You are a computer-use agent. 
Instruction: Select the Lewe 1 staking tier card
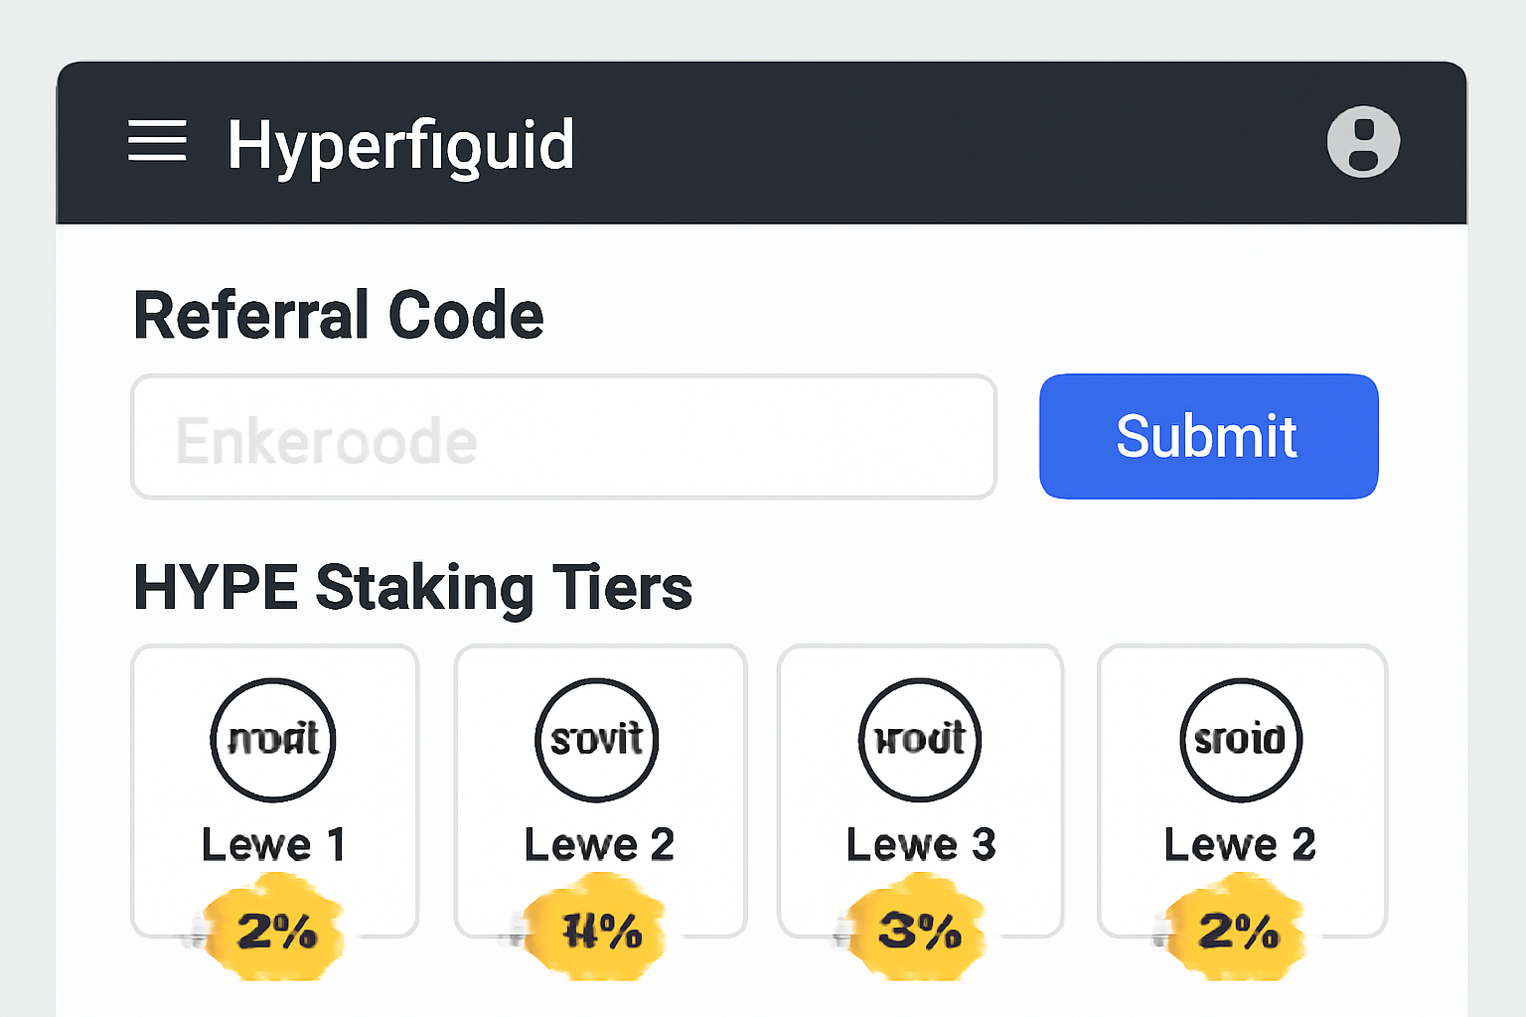tap(273, 790)
